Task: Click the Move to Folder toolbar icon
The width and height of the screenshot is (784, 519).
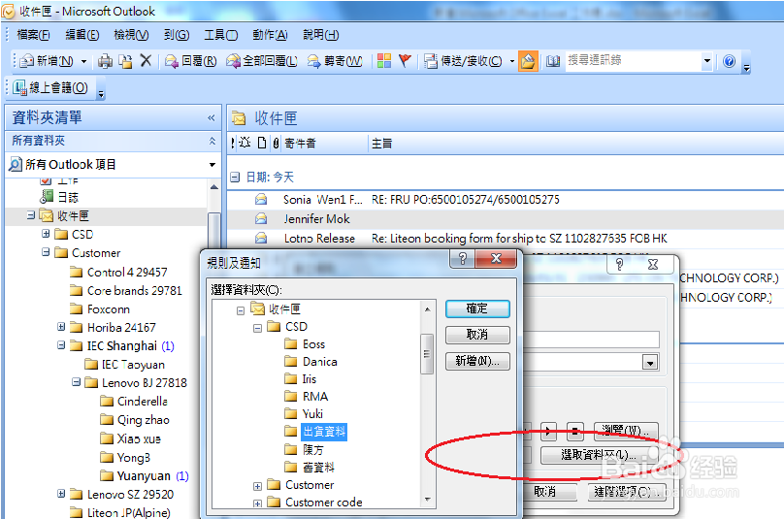Action: coord(125,61)
